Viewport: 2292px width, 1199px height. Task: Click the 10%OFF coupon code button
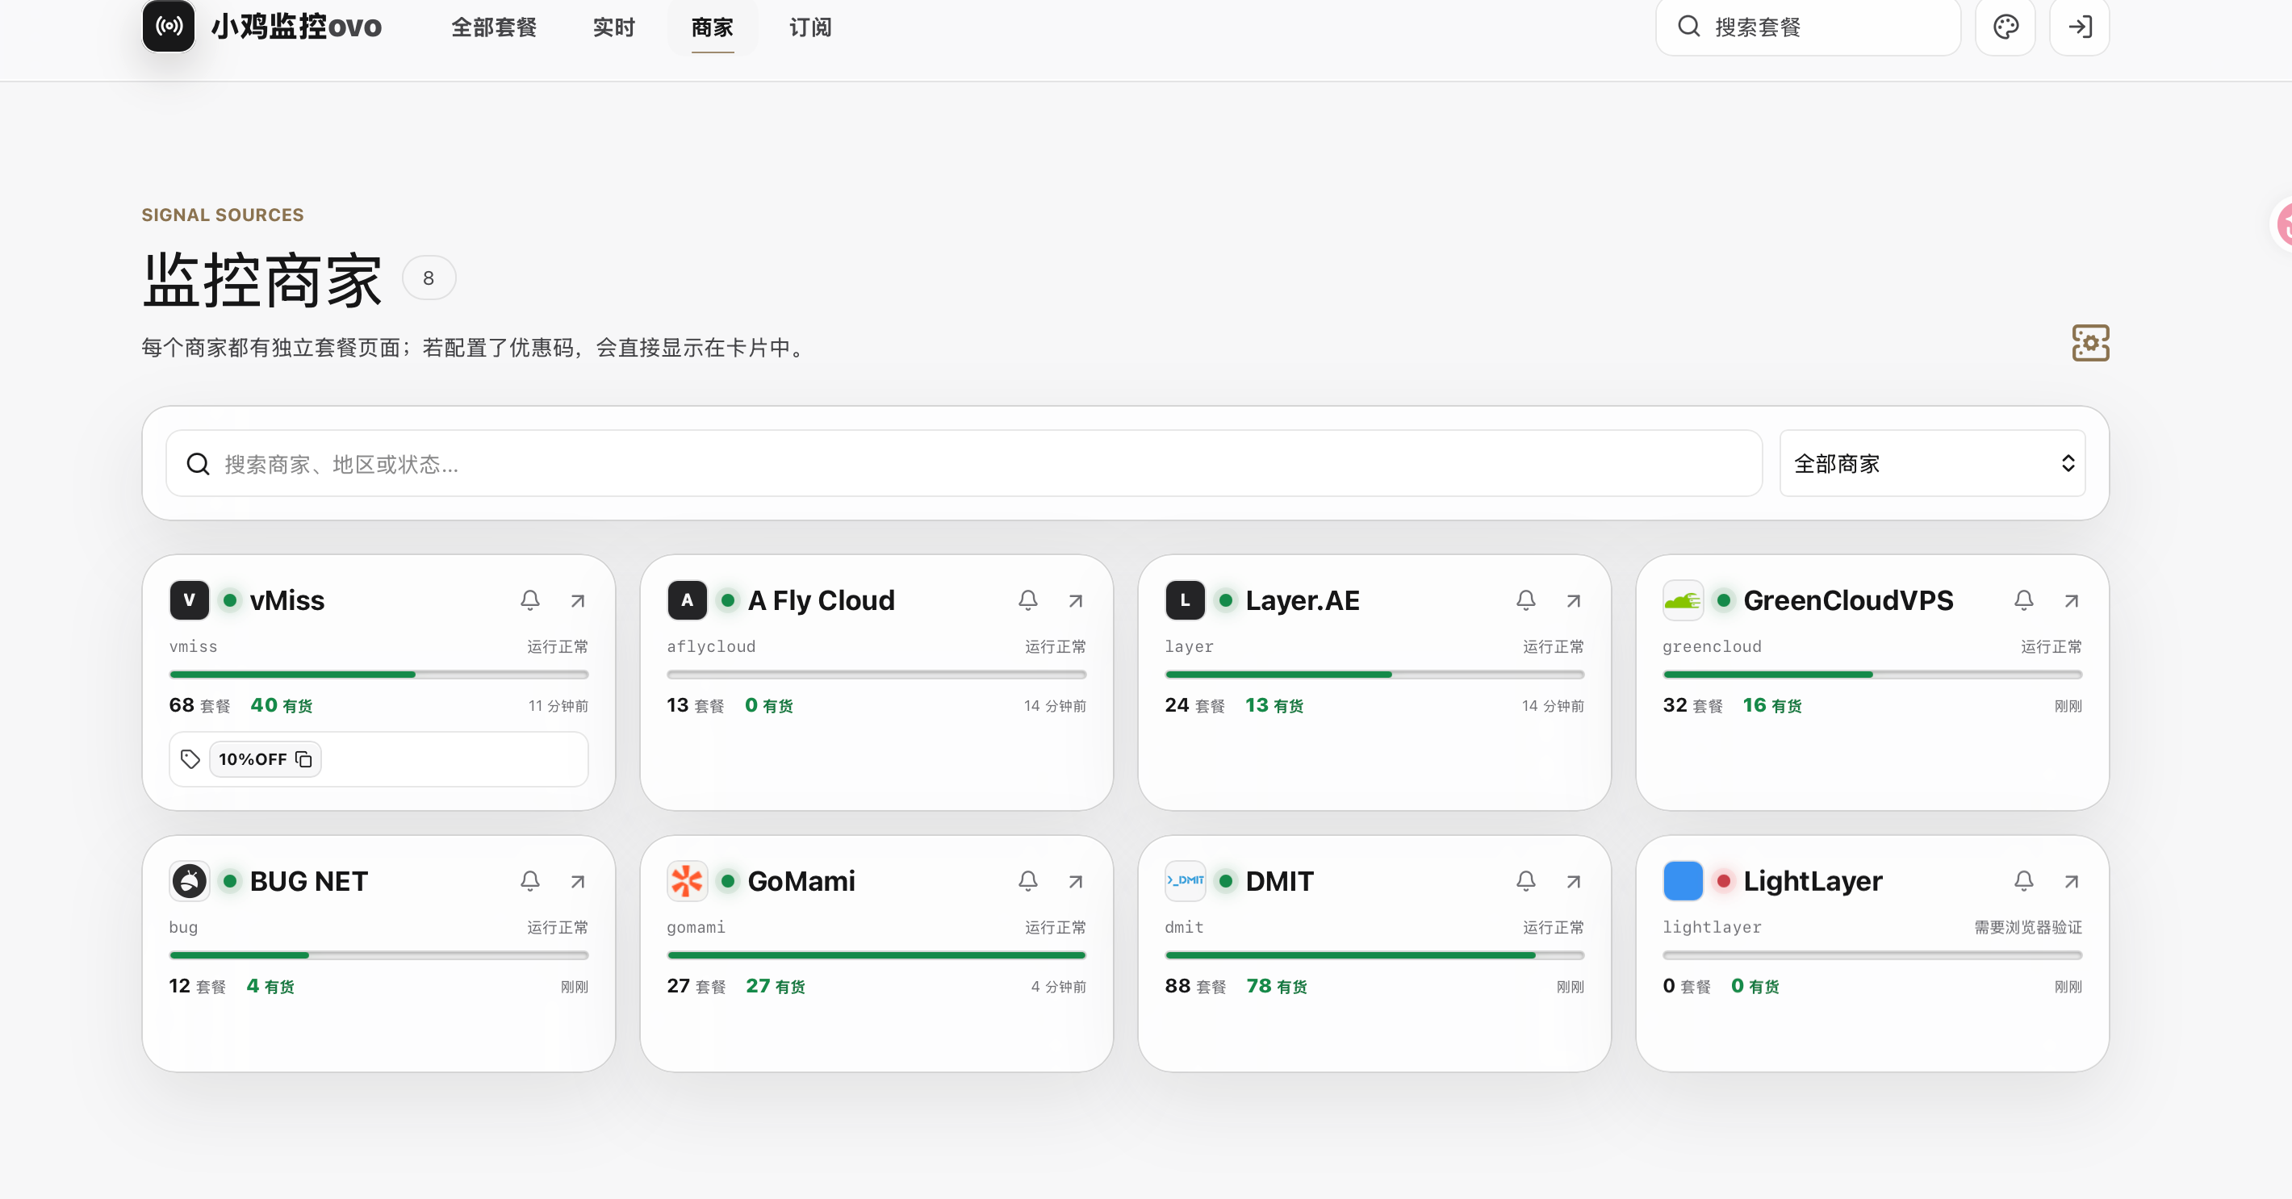(266, 758)
